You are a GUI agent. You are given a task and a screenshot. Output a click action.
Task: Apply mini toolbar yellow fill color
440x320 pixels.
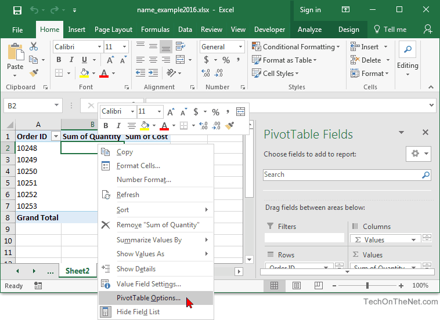145,126
